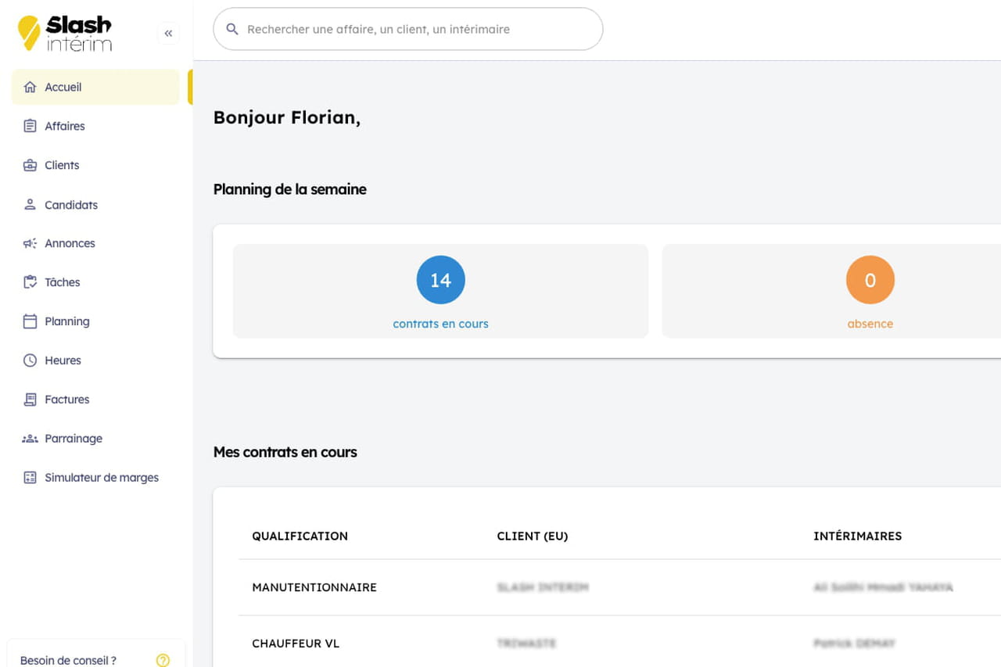Screen dimensions: 1001x667
Task: Click the Slash intérim logo
Action: pyautogui.click(x=66, y=33)
